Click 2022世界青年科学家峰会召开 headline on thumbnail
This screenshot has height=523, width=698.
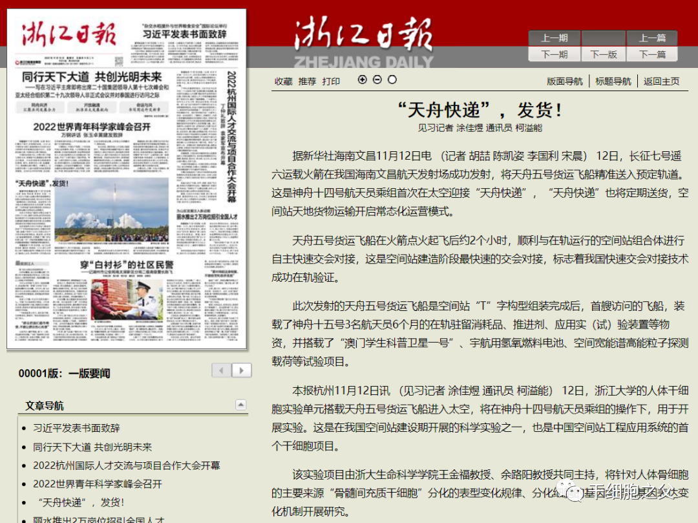pyautogui.click(x=92, y=127)
